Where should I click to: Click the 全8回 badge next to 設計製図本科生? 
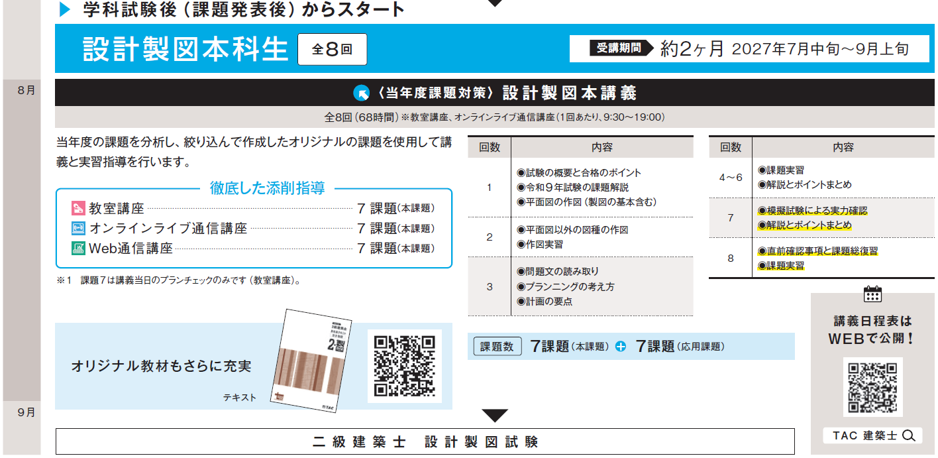tap(332, 49)
